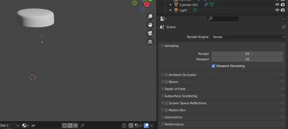Hide the Light using its eye icon

pyautogui.click(x=277, y=10)
